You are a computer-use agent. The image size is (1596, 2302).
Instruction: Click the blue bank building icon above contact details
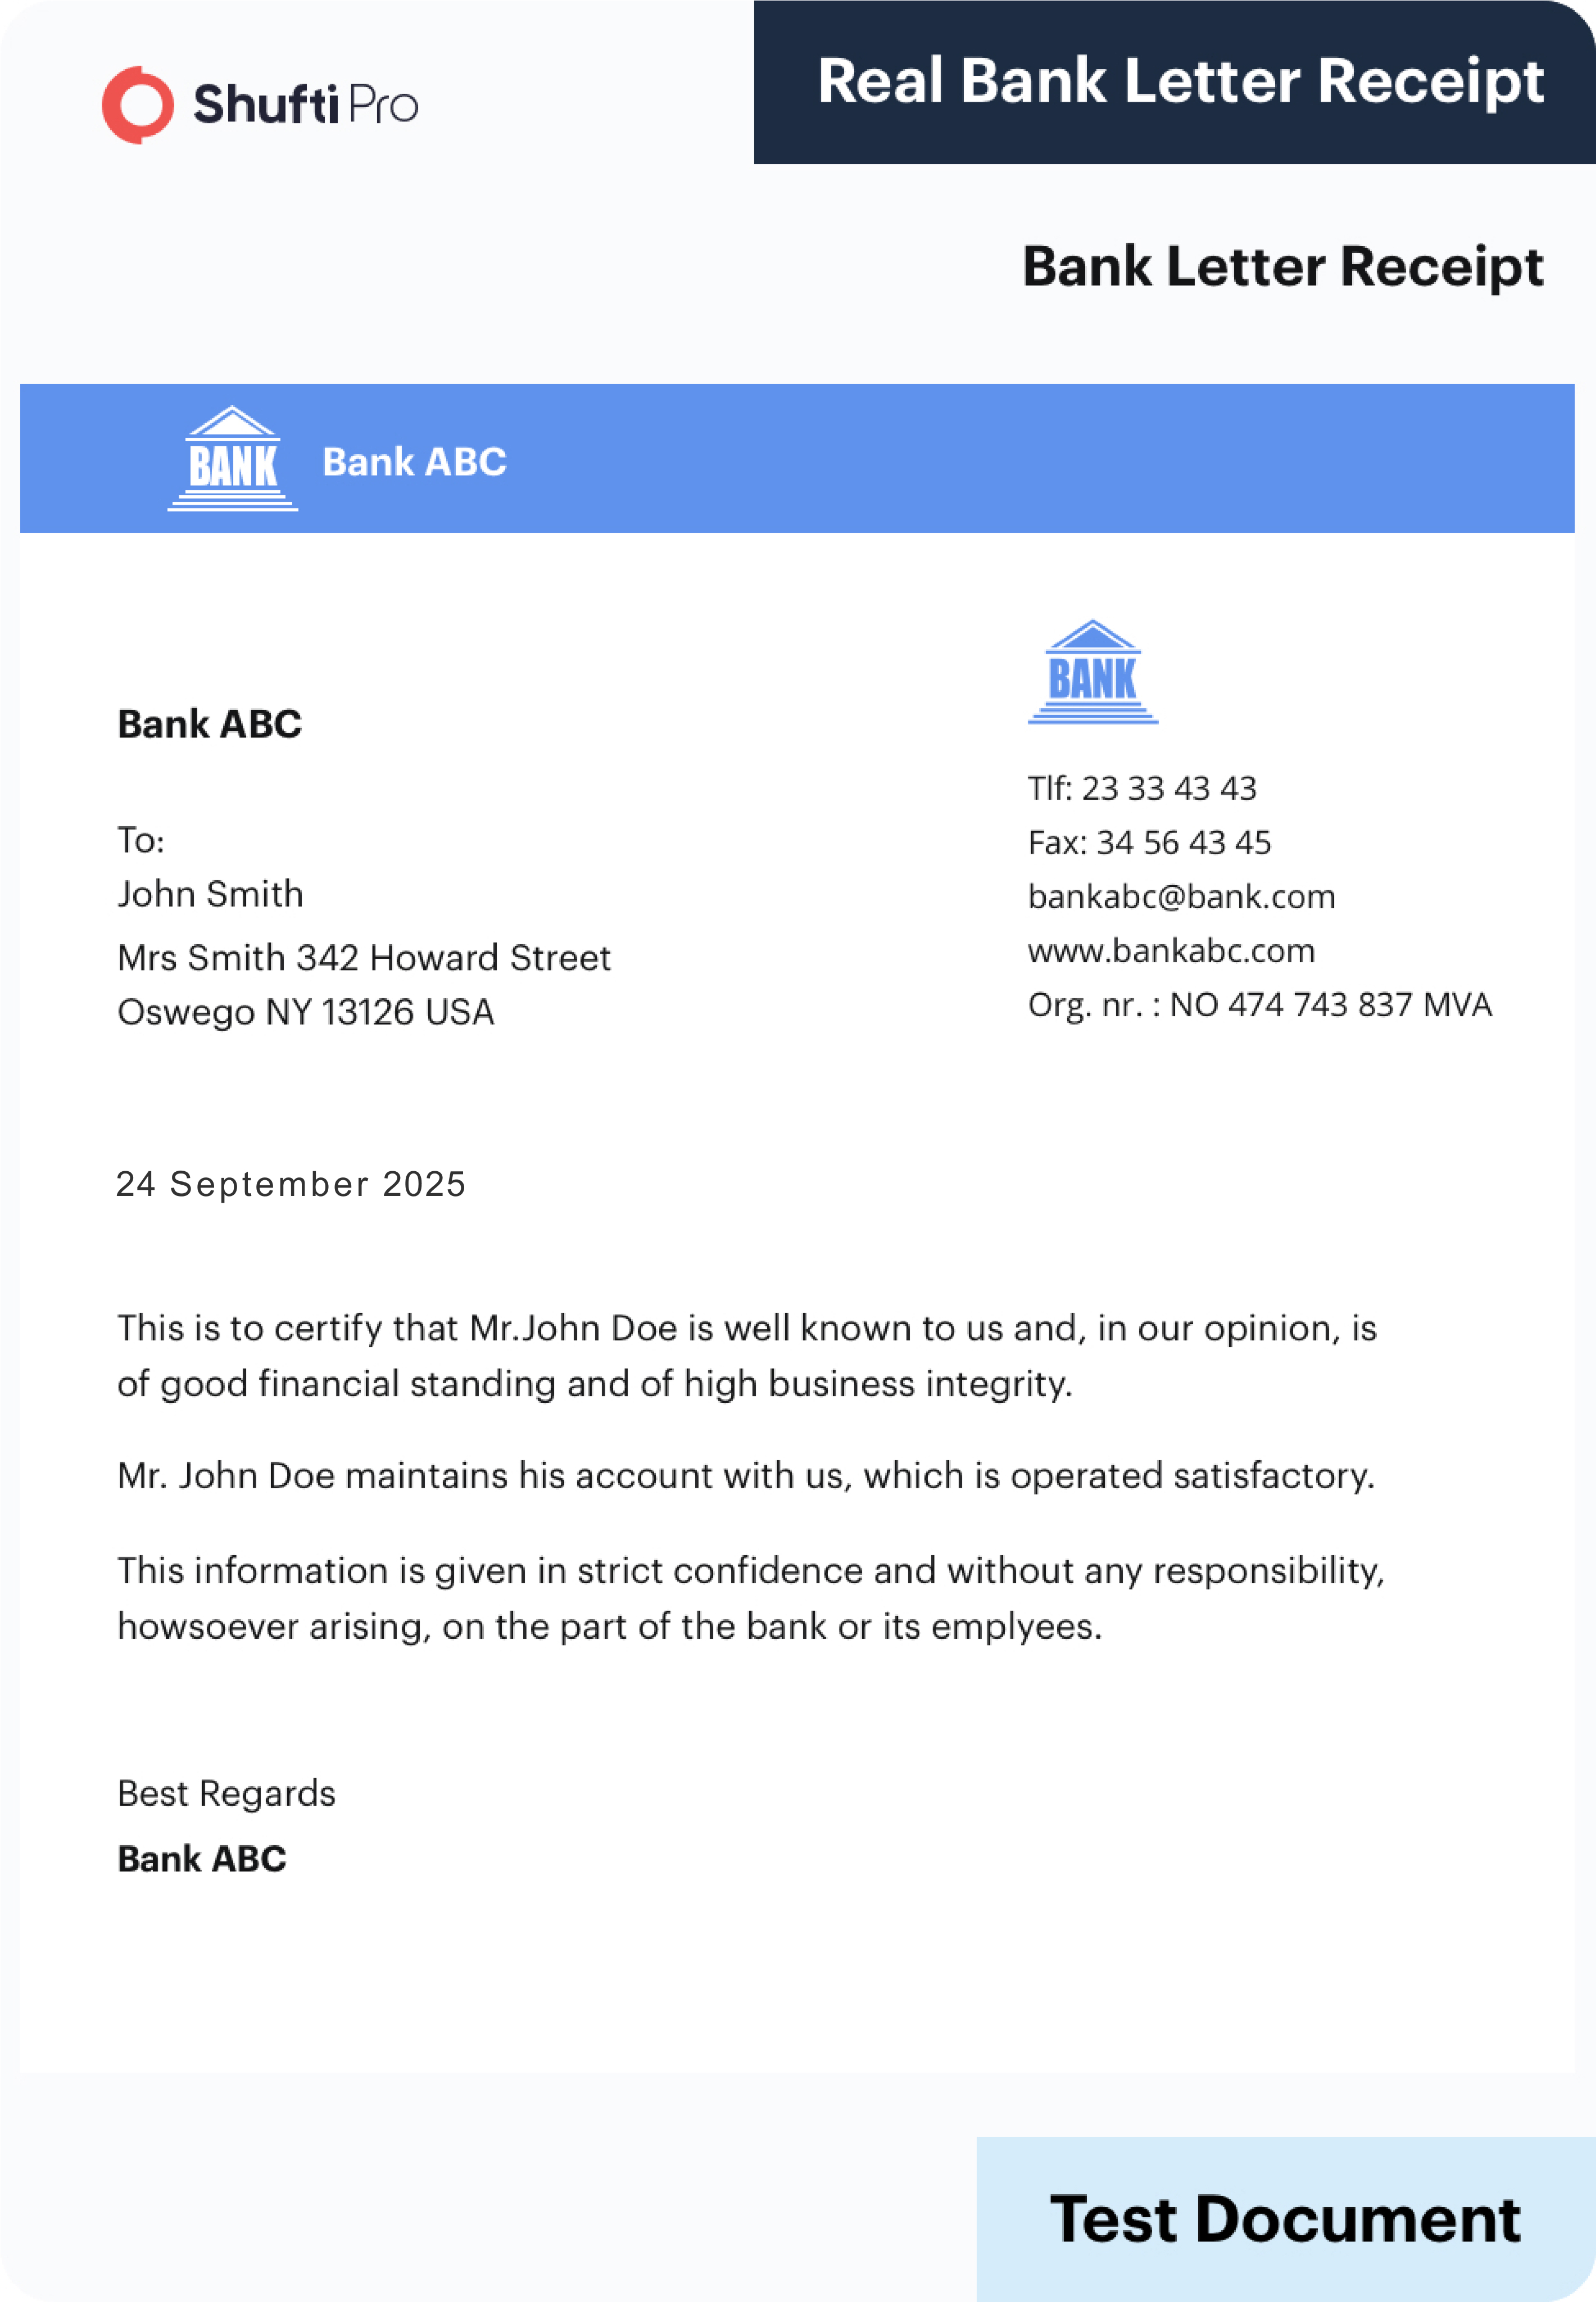(x=1092, y=672)
